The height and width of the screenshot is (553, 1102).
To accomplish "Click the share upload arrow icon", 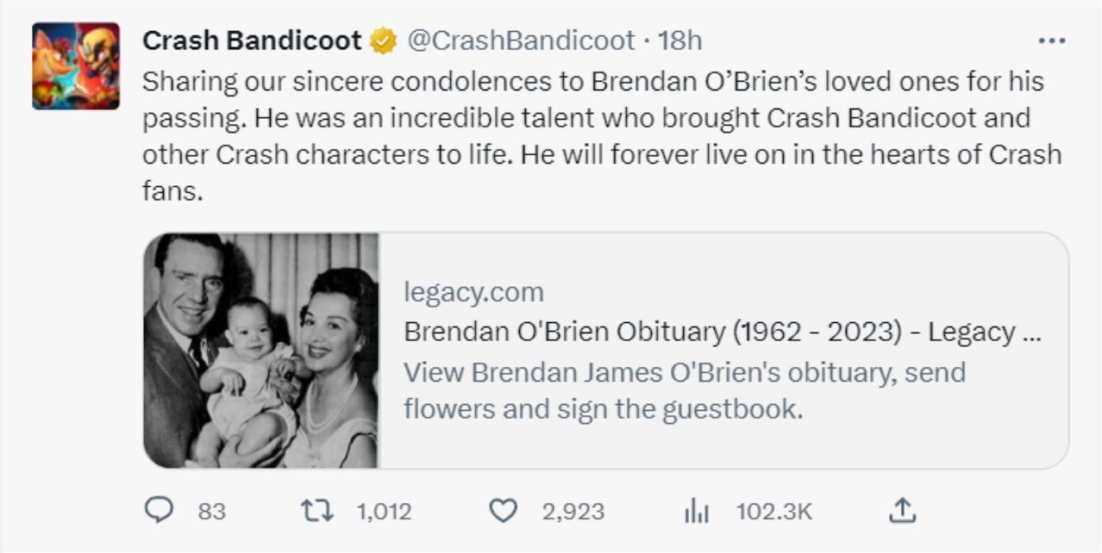I will [901, 512].
